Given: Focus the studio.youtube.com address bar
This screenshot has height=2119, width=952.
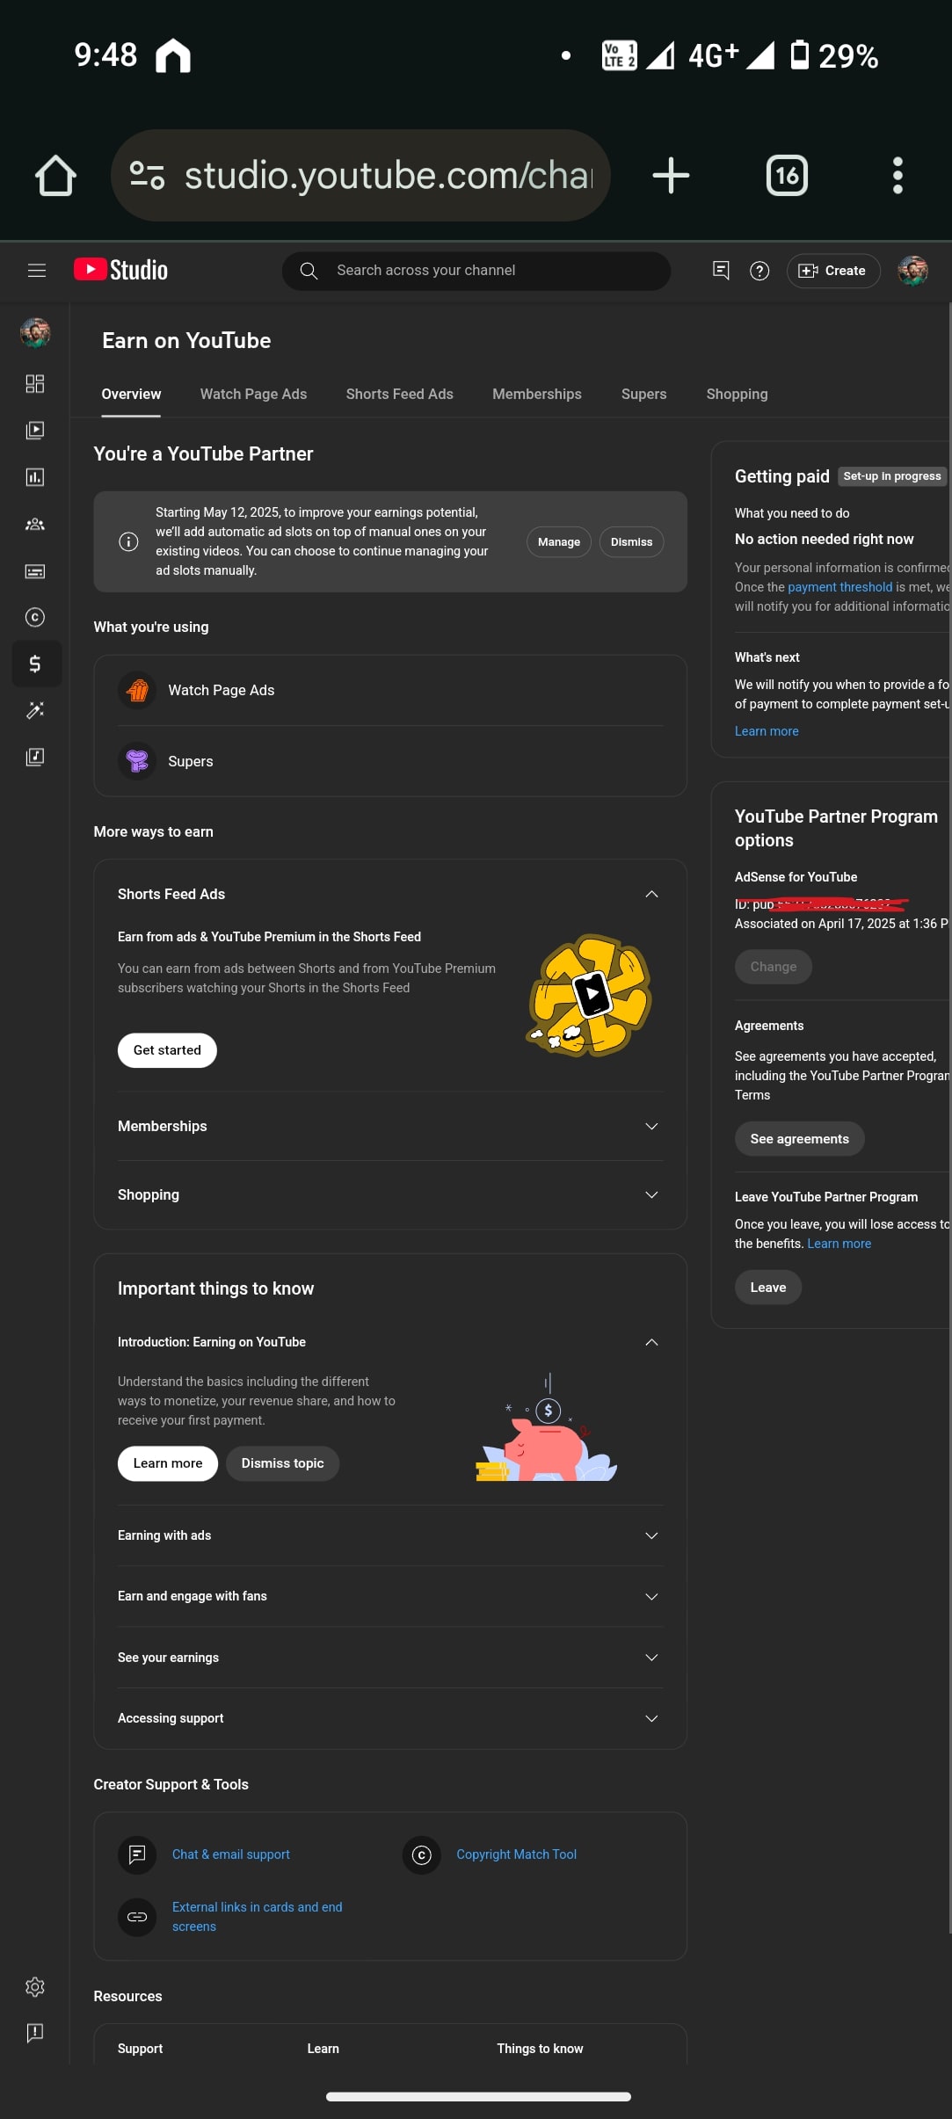Looking at the screenshot, I should click(360, 175).
